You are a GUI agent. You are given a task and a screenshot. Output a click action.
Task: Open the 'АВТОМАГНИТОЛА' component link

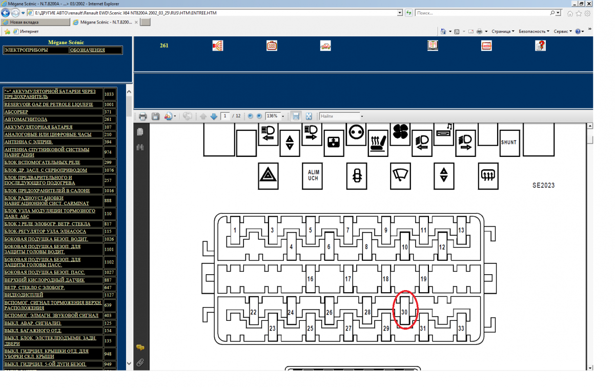coord(26,119)
